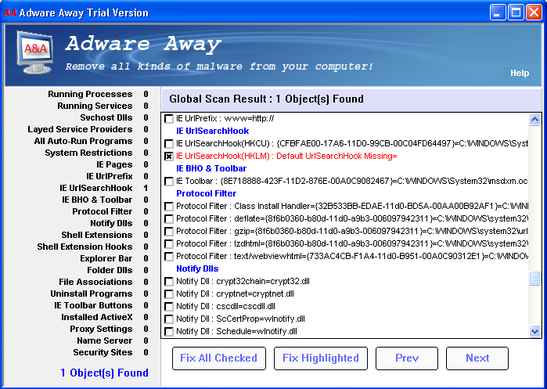Screen dimensions: 547x389
Task: Click the AA title bar icon
Action: (x=10, y=13)
